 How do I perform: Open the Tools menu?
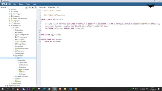click(x=29, y=4)
